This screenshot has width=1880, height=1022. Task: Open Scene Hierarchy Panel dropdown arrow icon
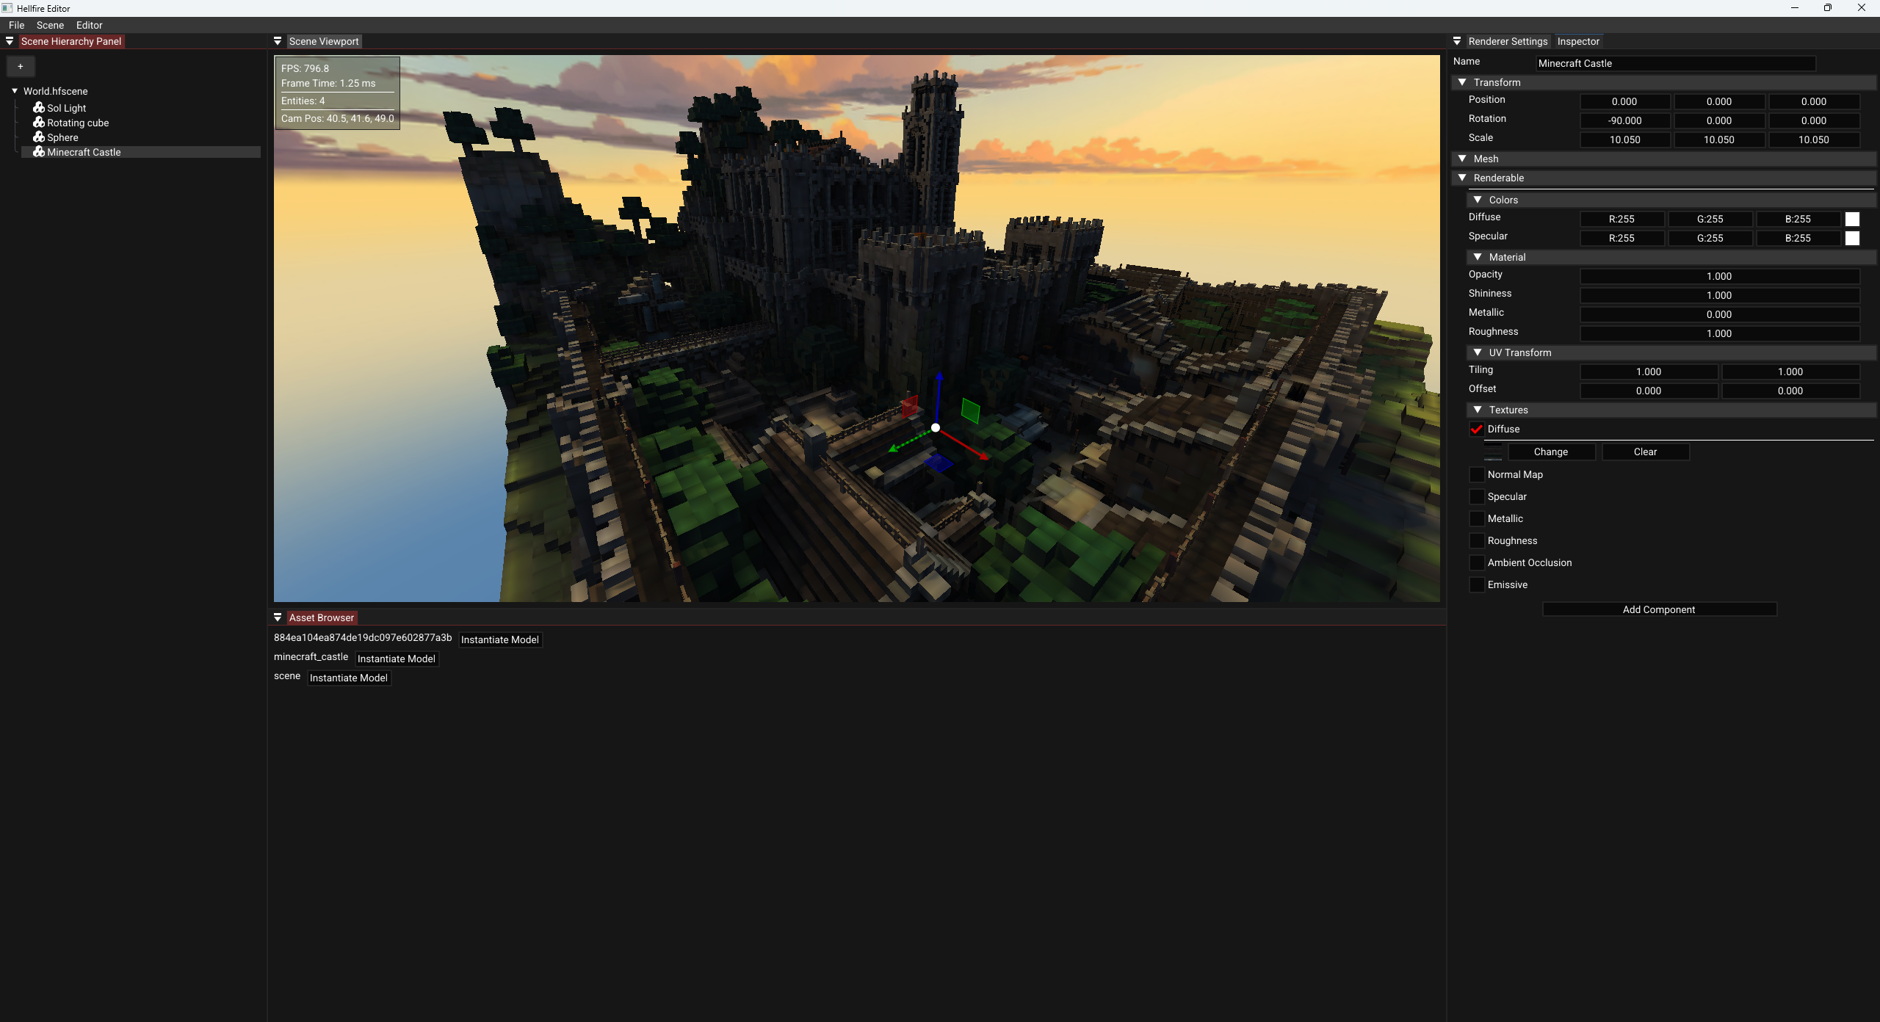click(x=10, y=41)
